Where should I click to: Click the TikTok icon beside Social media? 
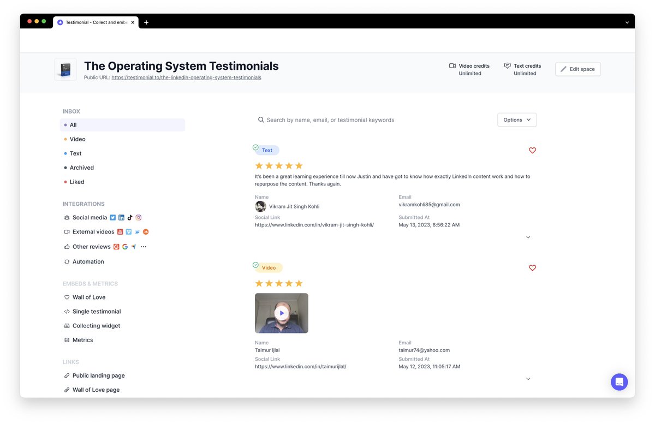(130, 217)
